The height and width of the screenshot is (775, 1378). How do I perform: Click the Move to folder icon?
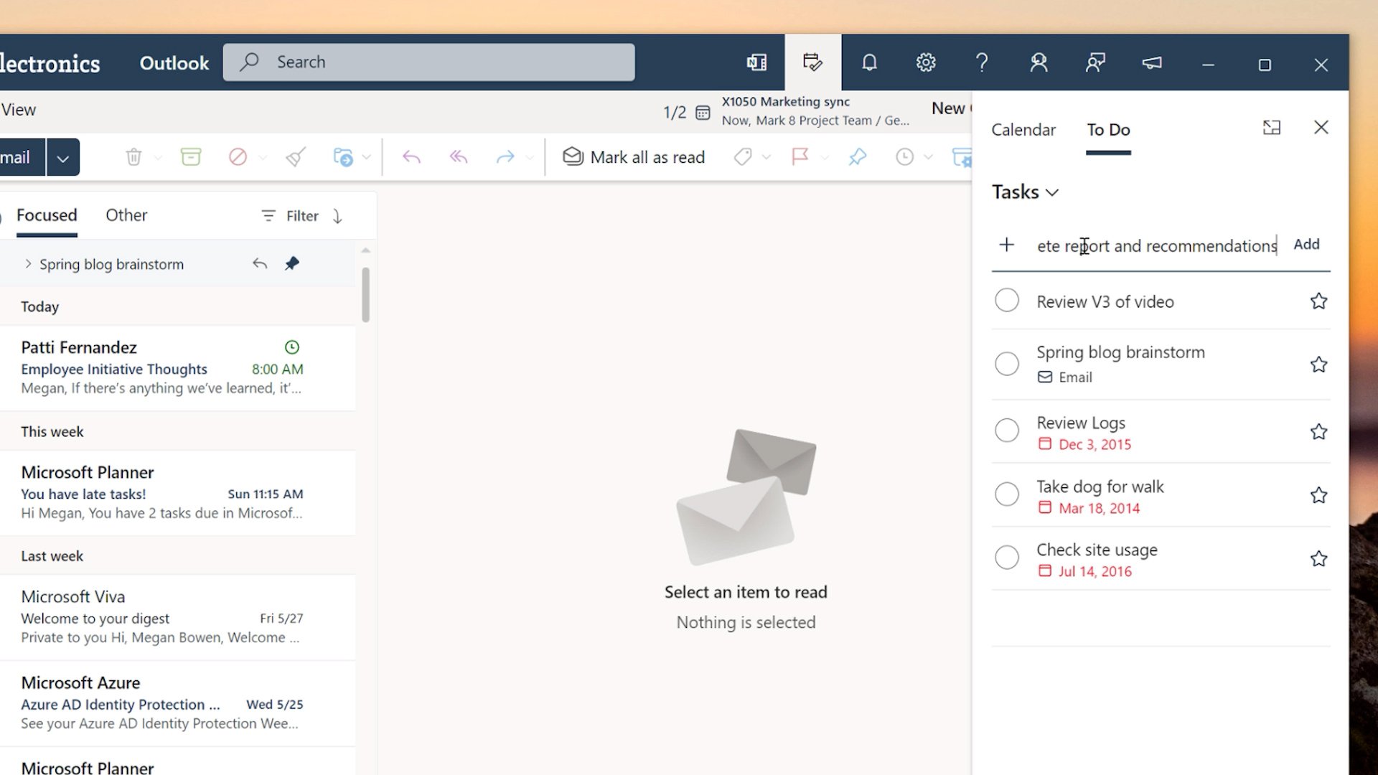(x=343, y=156)
